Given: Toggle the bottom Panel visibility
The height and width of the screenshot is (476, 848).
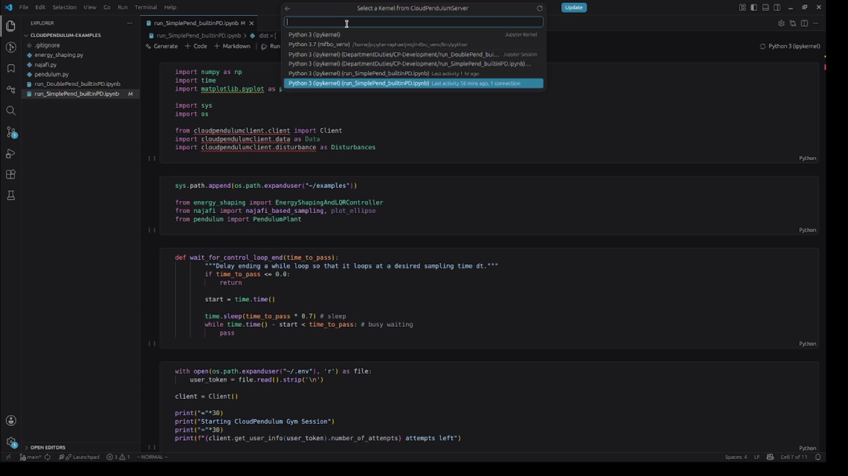Looking at the screenshot, I should point(765,7).
